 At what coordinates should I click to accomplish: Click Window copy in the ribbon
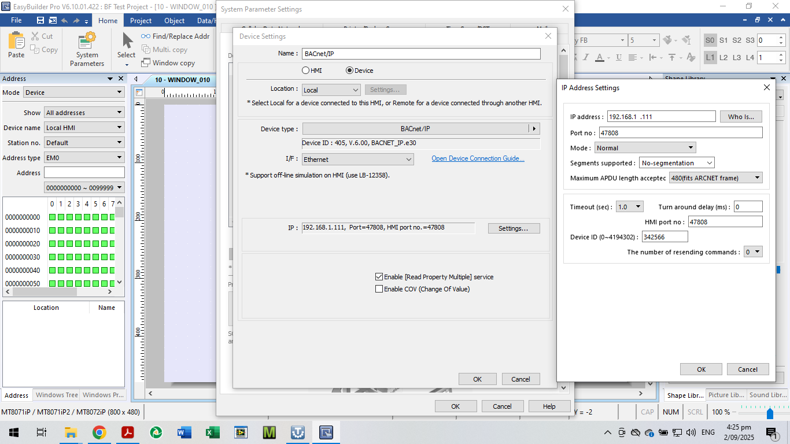168,63
